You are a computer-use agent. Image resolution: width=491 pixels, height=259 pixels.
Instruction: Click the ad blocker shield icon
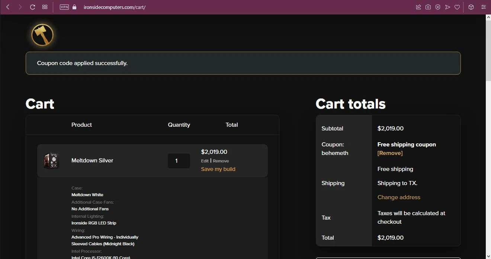[x=438, y=7]
